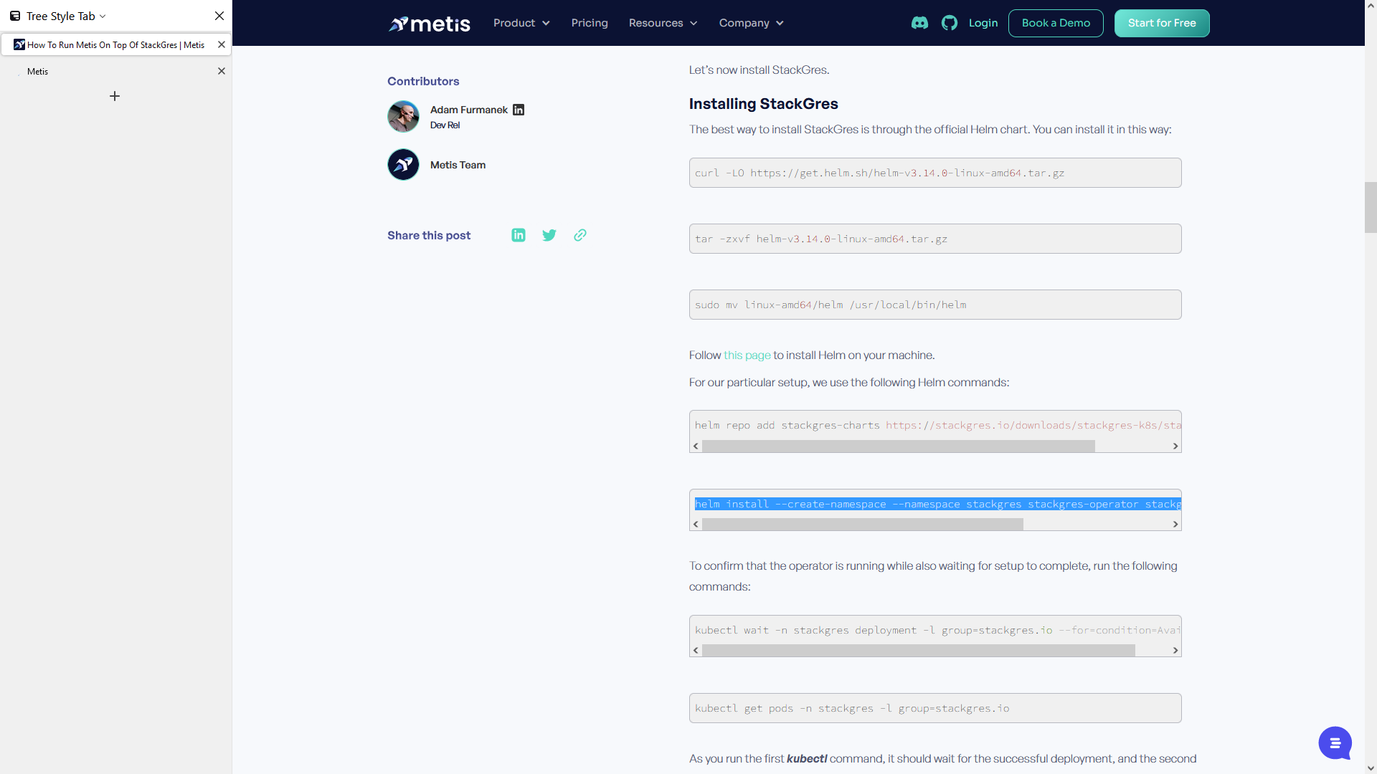Click left arrow of kubectl wait scrollbar
This screenshot has width=1377, height=774.
click(696, 650)
